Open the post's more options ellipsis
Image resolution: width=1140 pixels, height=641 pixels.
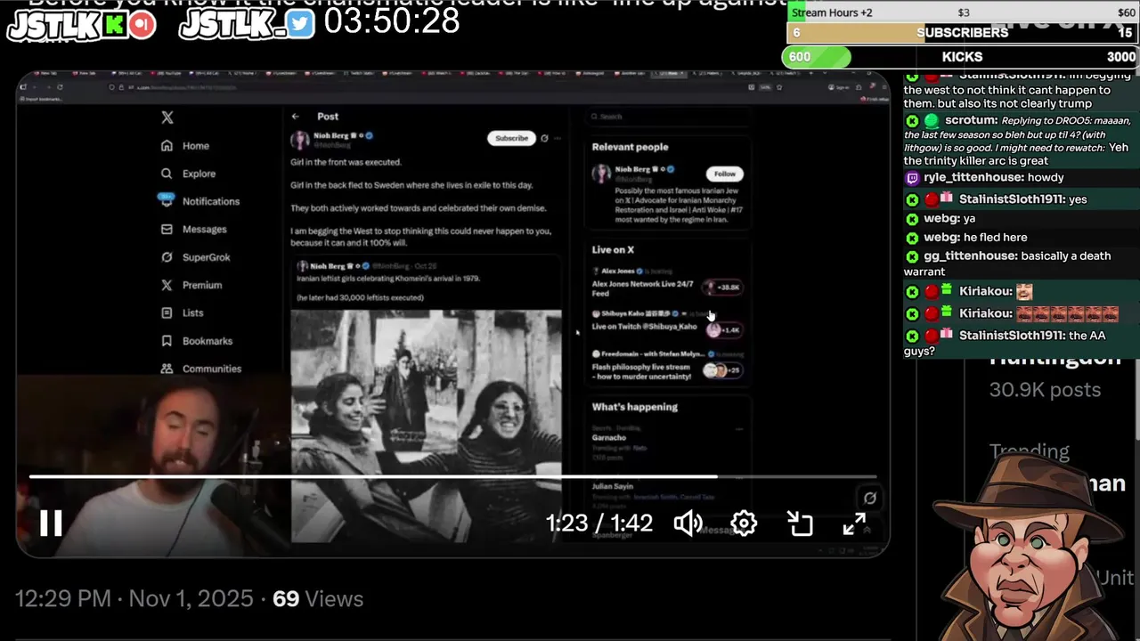click(558, 138)
